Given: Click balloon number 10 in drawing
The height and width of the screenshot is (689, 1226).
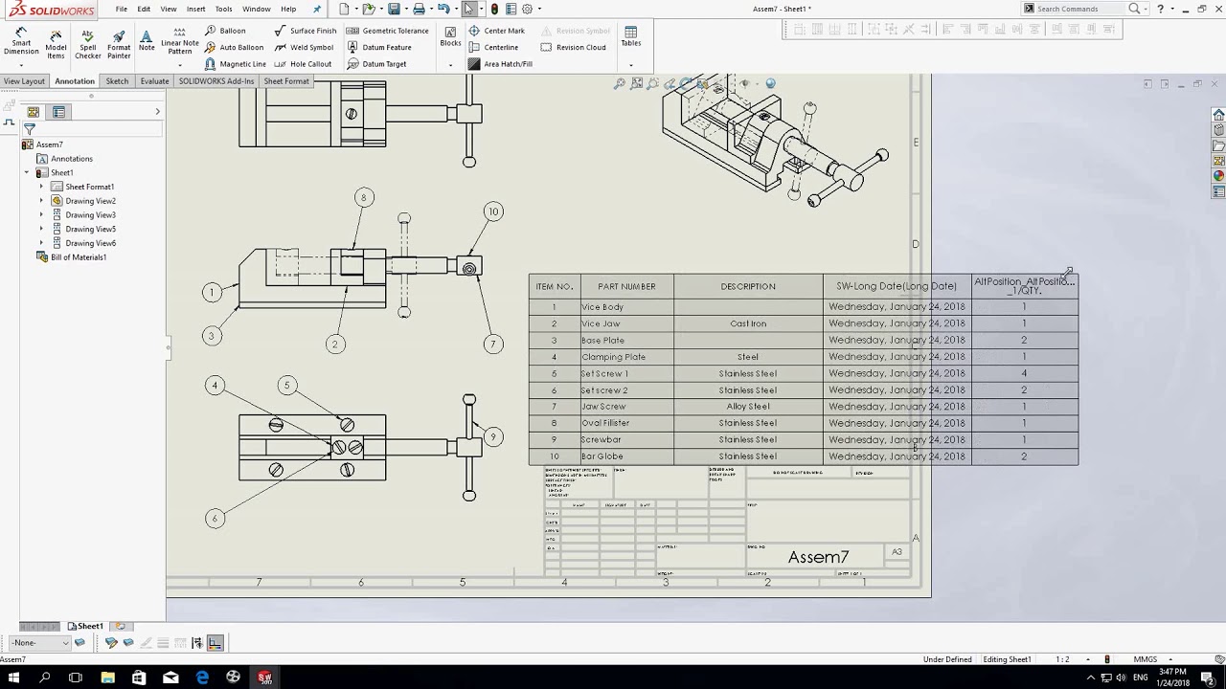Looking at the screenshot, I should 493,211.
